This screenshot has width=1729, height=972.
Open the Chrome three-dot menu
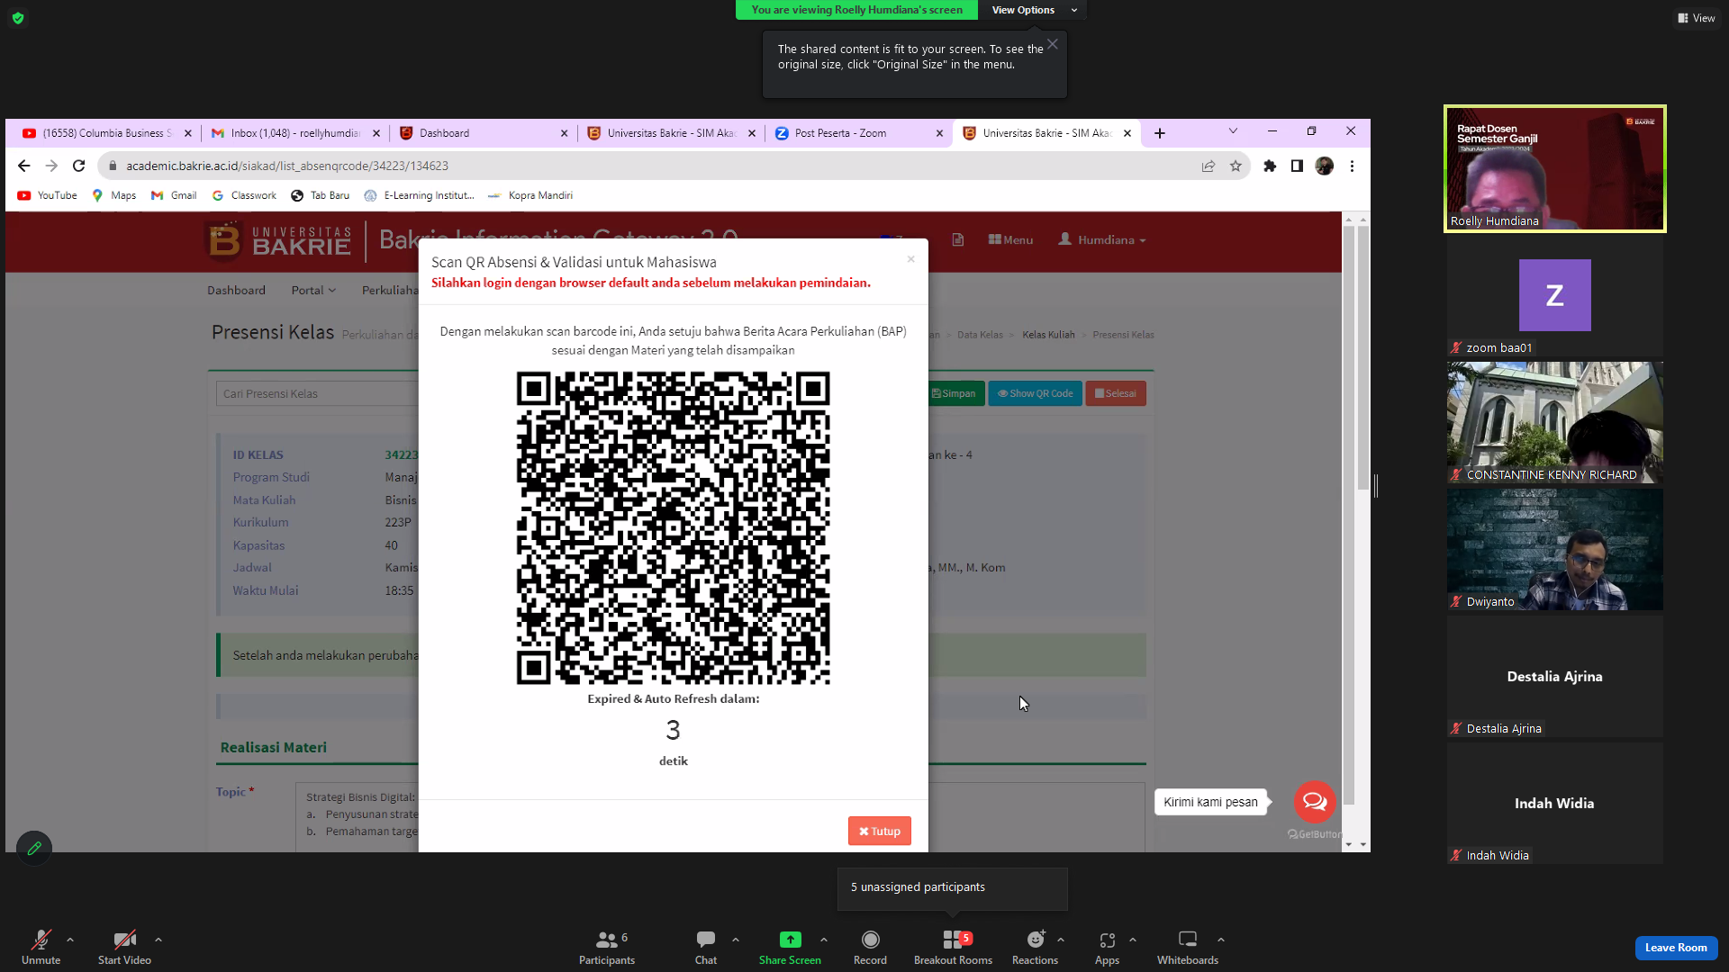(1352, 166)
